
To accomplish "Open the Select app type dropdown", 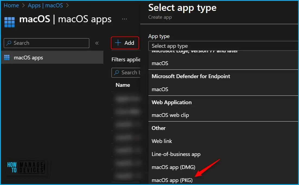I will (x=223, y=46).
